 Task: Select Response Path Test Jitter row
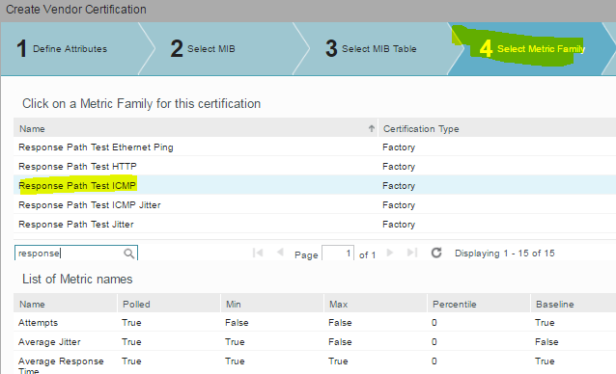(315, 224)
